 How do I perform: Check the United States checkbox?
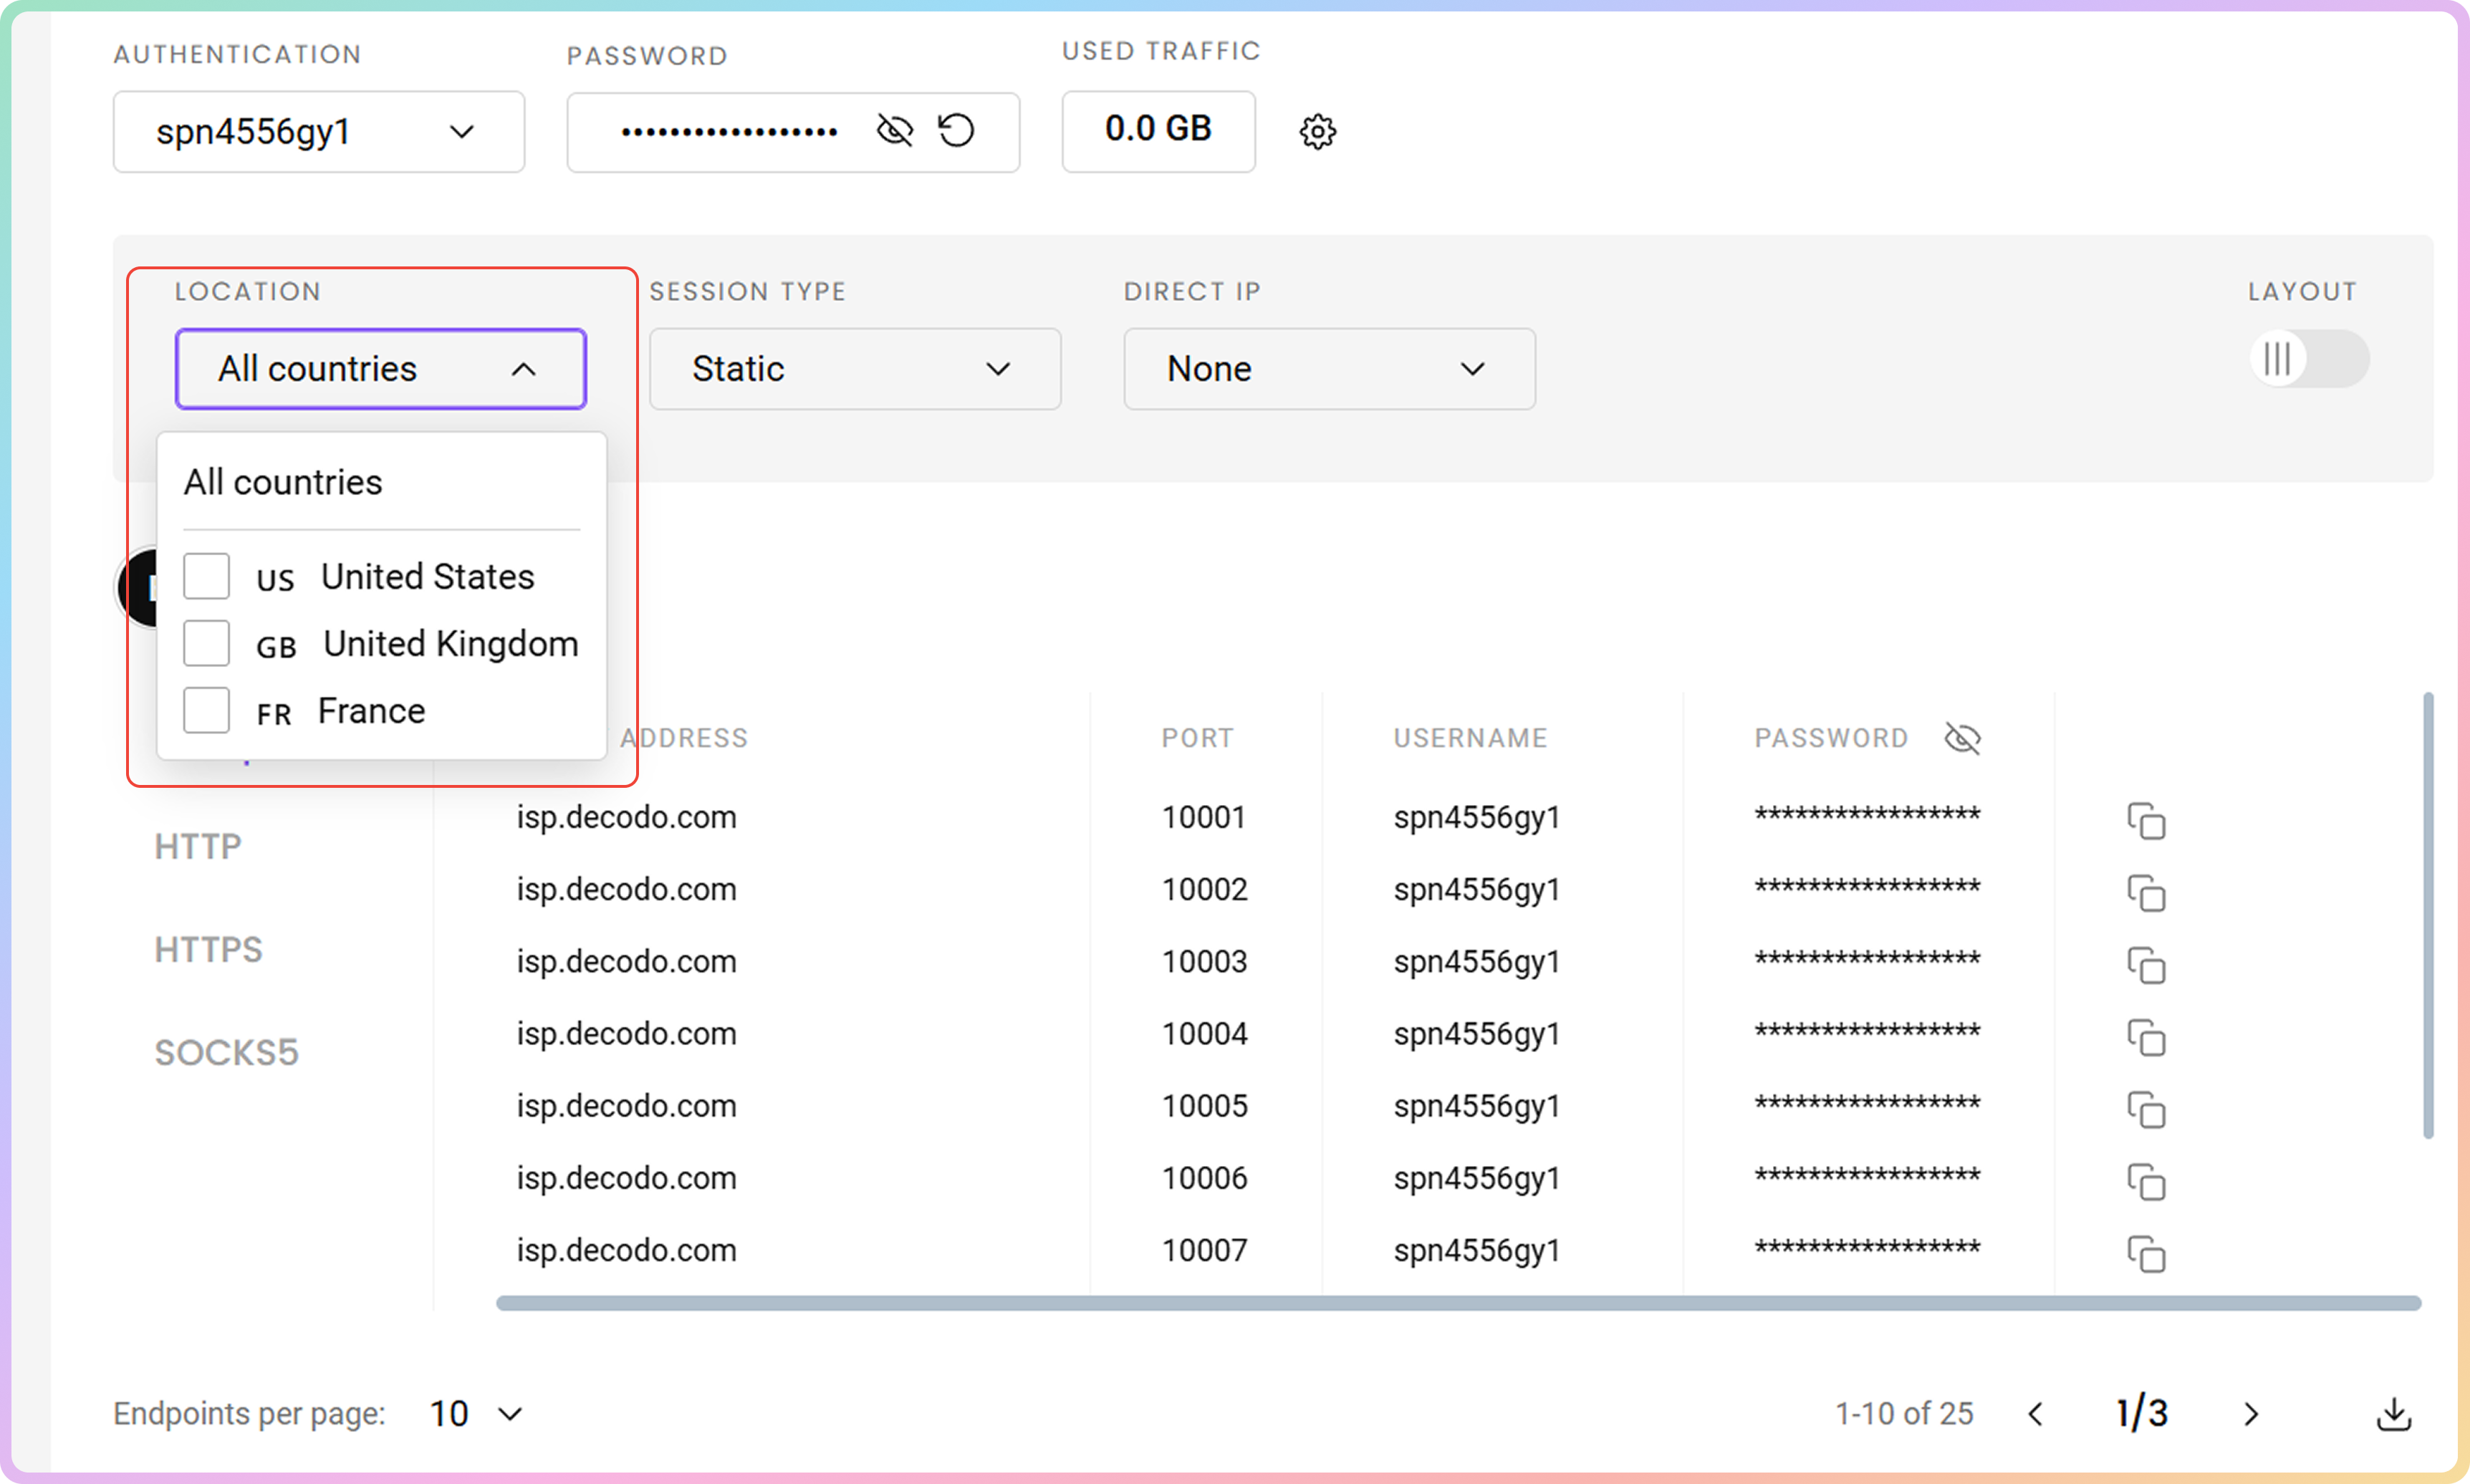click(x=207, y=577)
